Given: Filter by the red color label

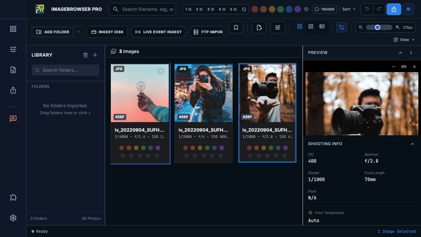Looking at the screenshot, I should tap(255, 9).
